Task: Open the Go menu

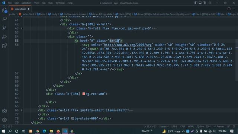Action: 44,3
